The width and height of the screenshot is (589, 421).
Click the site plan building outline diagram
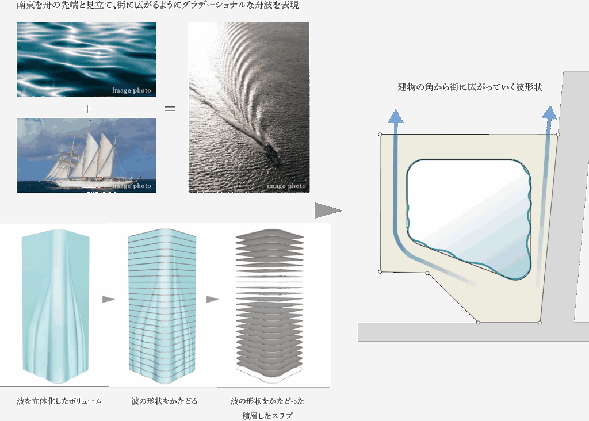coord(469,228)
